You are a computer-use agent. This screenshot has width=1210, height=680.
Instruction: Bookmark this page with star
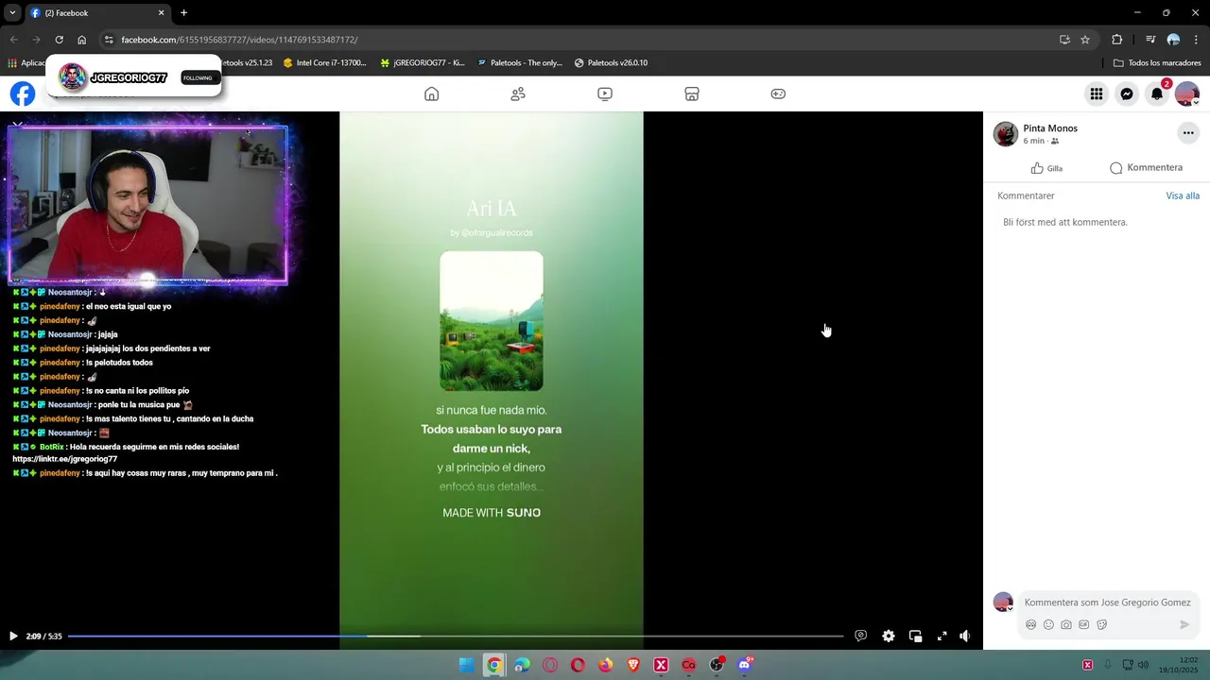tap(1085, 40)
